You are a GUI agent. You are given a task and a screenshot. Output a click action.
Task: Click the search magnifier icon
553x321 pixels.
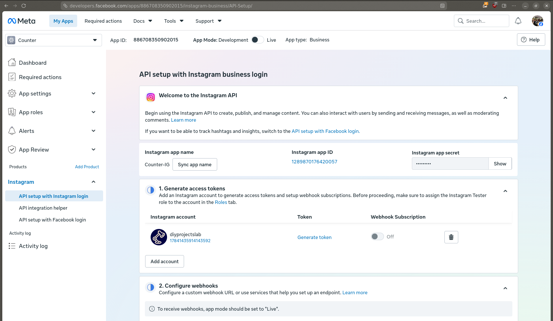(x=461, y=21)
